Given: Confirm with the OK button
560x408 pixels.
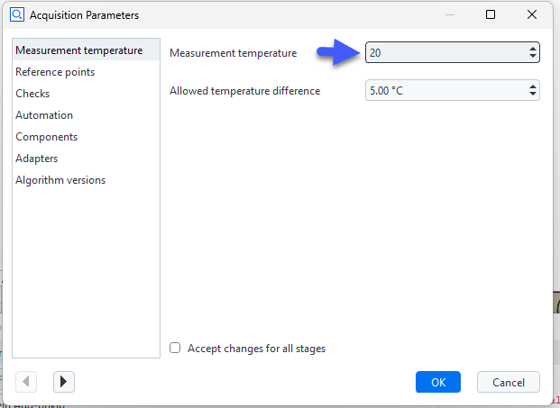Looking at the screenshot, I should (438, 382).
